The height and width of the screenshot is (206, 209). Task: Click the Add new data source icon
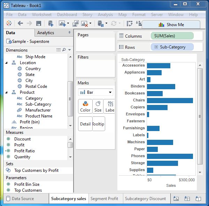51,23
